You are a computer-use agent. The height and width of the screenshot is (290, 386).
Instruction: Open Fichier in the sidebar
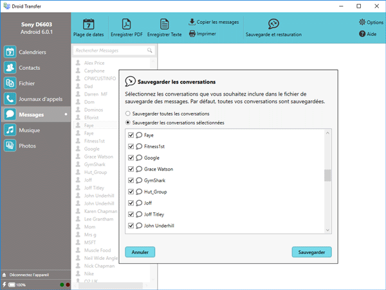[x=35, y=83]
